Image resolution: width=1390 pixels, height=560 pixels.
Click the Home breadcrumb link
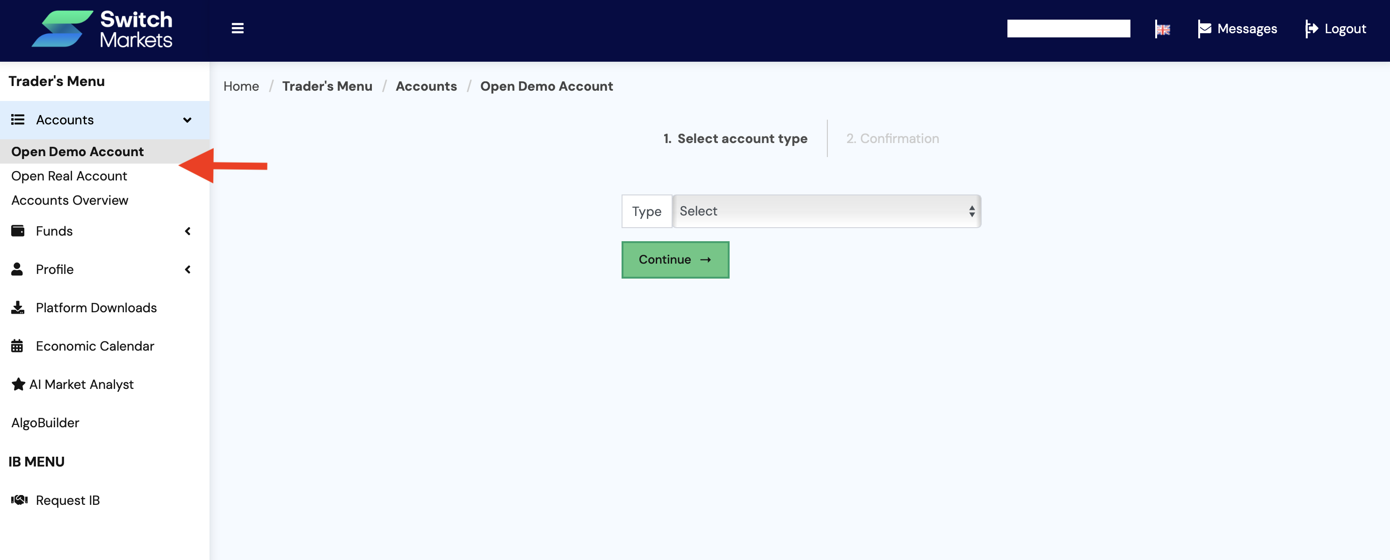click(x=241, y=86)
